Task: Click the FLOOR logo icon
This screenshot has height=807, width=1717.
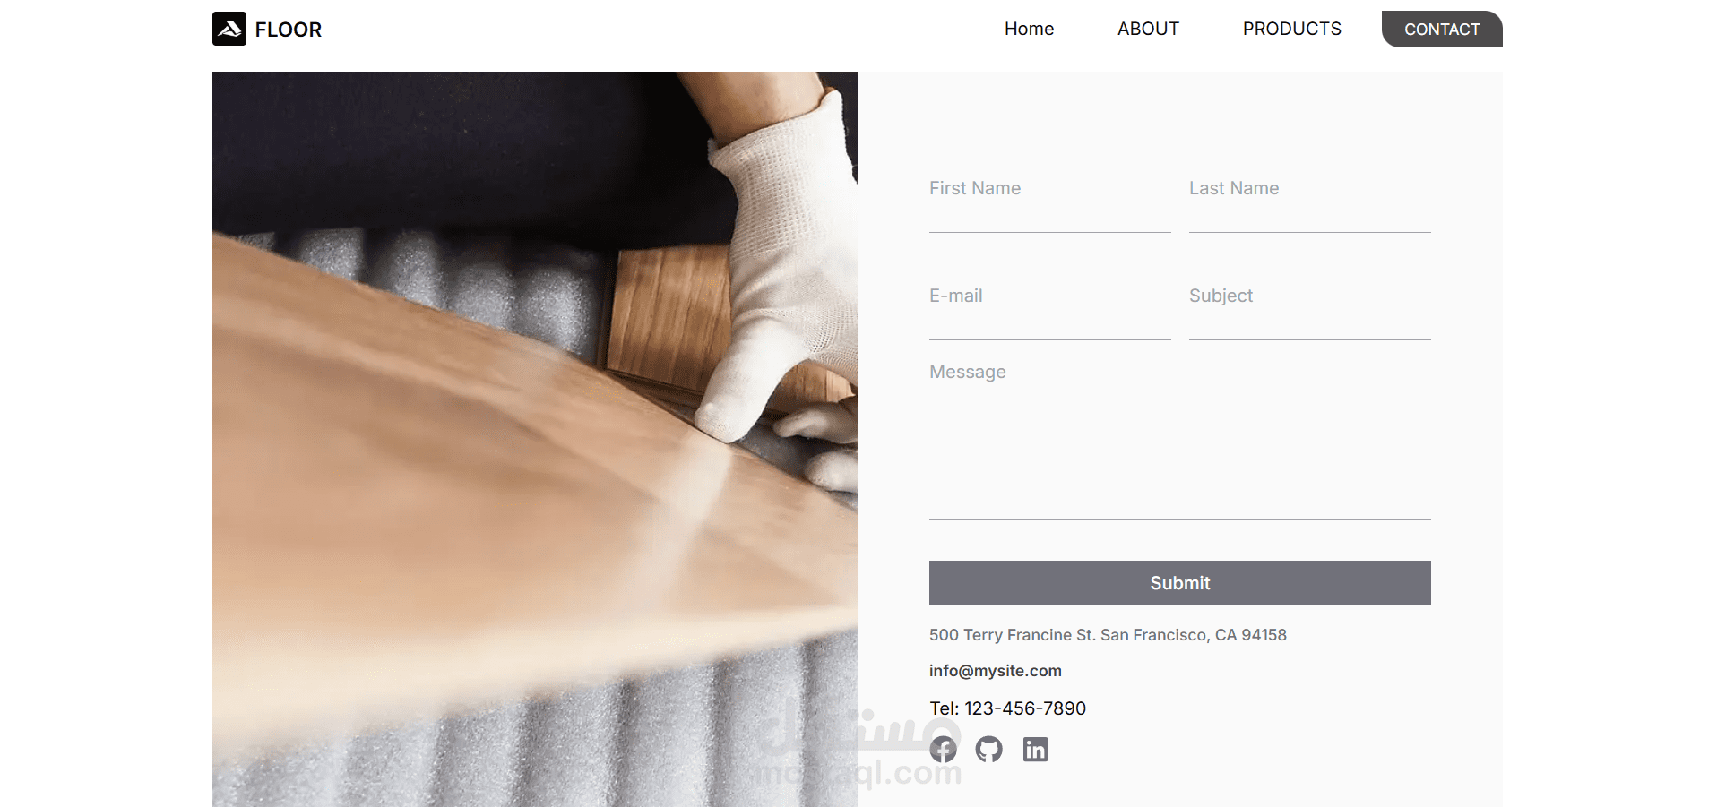Action: point(229,29)
